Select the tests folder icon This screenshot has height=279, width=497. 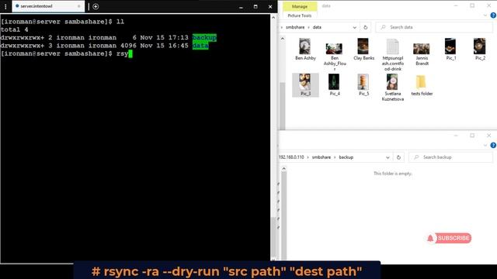click(422, 82)
